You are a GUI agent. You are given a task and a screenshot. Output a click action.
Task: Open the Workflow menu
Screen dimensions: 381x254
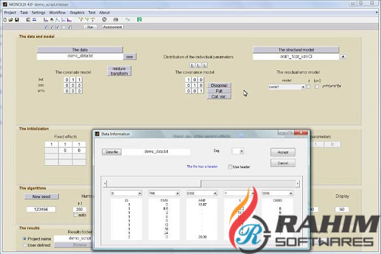57,13
